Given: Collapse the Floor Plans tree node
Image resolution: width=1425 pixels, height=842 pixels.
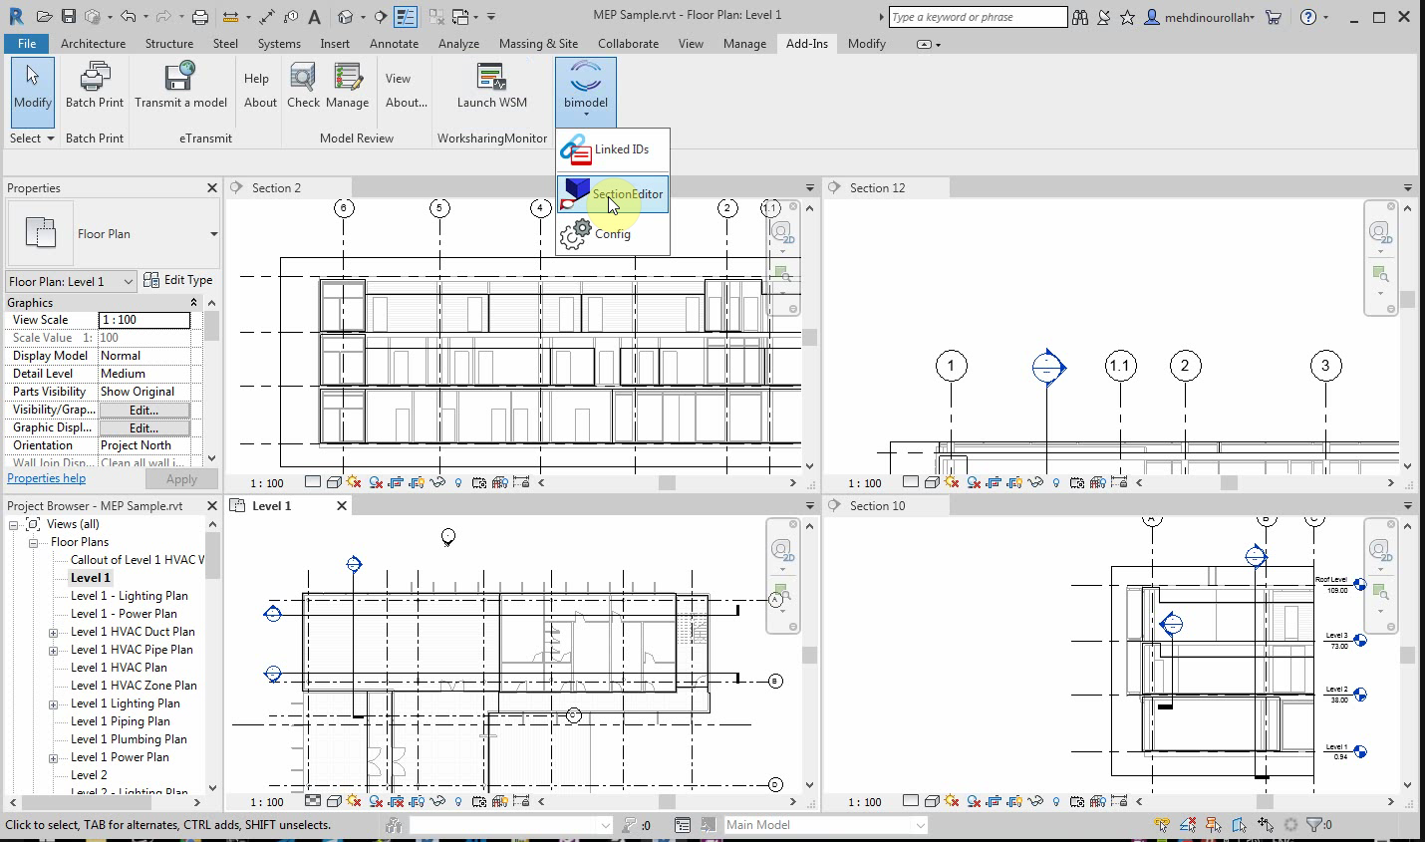Looking at the screenshot, I should pyautogui.click(x=33, y=543).
